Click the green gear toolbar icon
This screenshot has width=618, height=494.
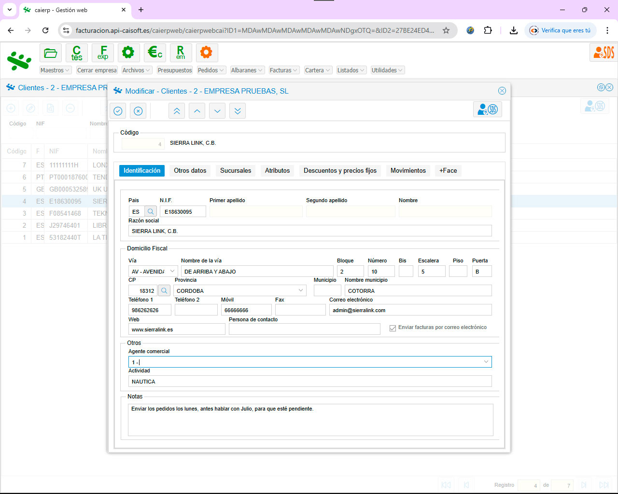coord(128,53)
